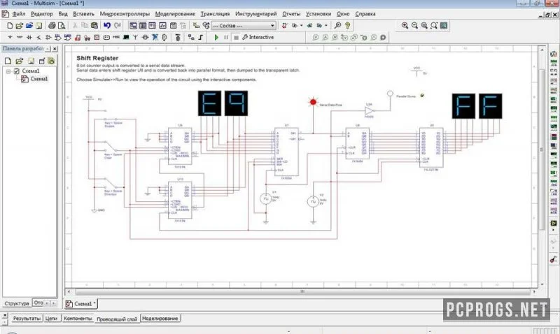Click the Interactive simulation settings button
Viewport: 560px width, 334px height.
pos(258,37)
